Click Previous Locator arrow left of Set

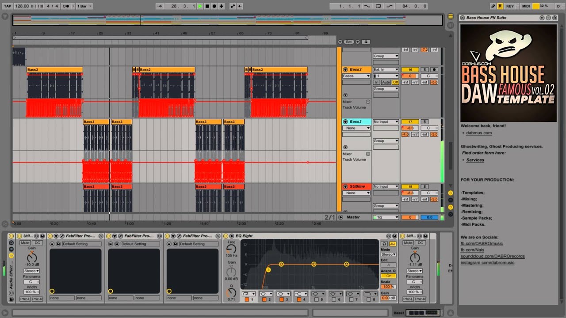pos(340,42)
